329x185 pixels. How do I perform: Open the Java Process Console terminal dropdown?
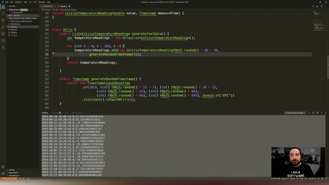(295, 113)
